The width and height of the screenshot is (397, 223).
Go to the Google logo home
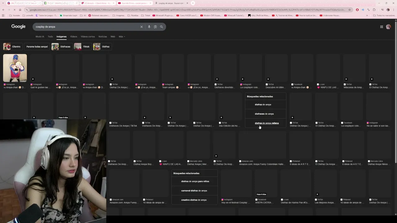pyautogui.click(x=18, y=27)
